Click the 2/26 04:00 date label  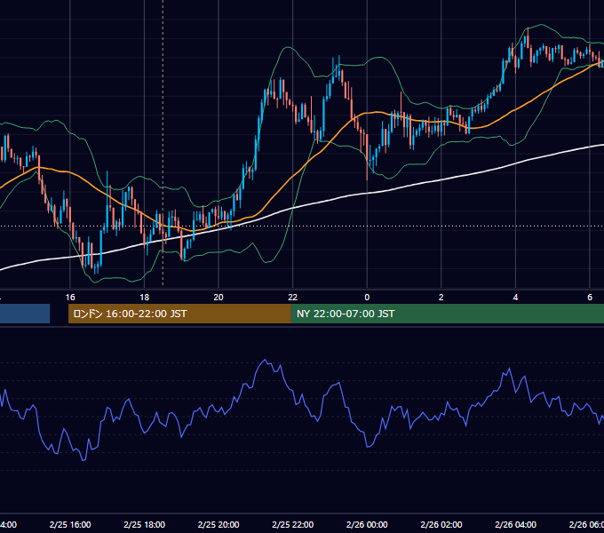[515, 524]
